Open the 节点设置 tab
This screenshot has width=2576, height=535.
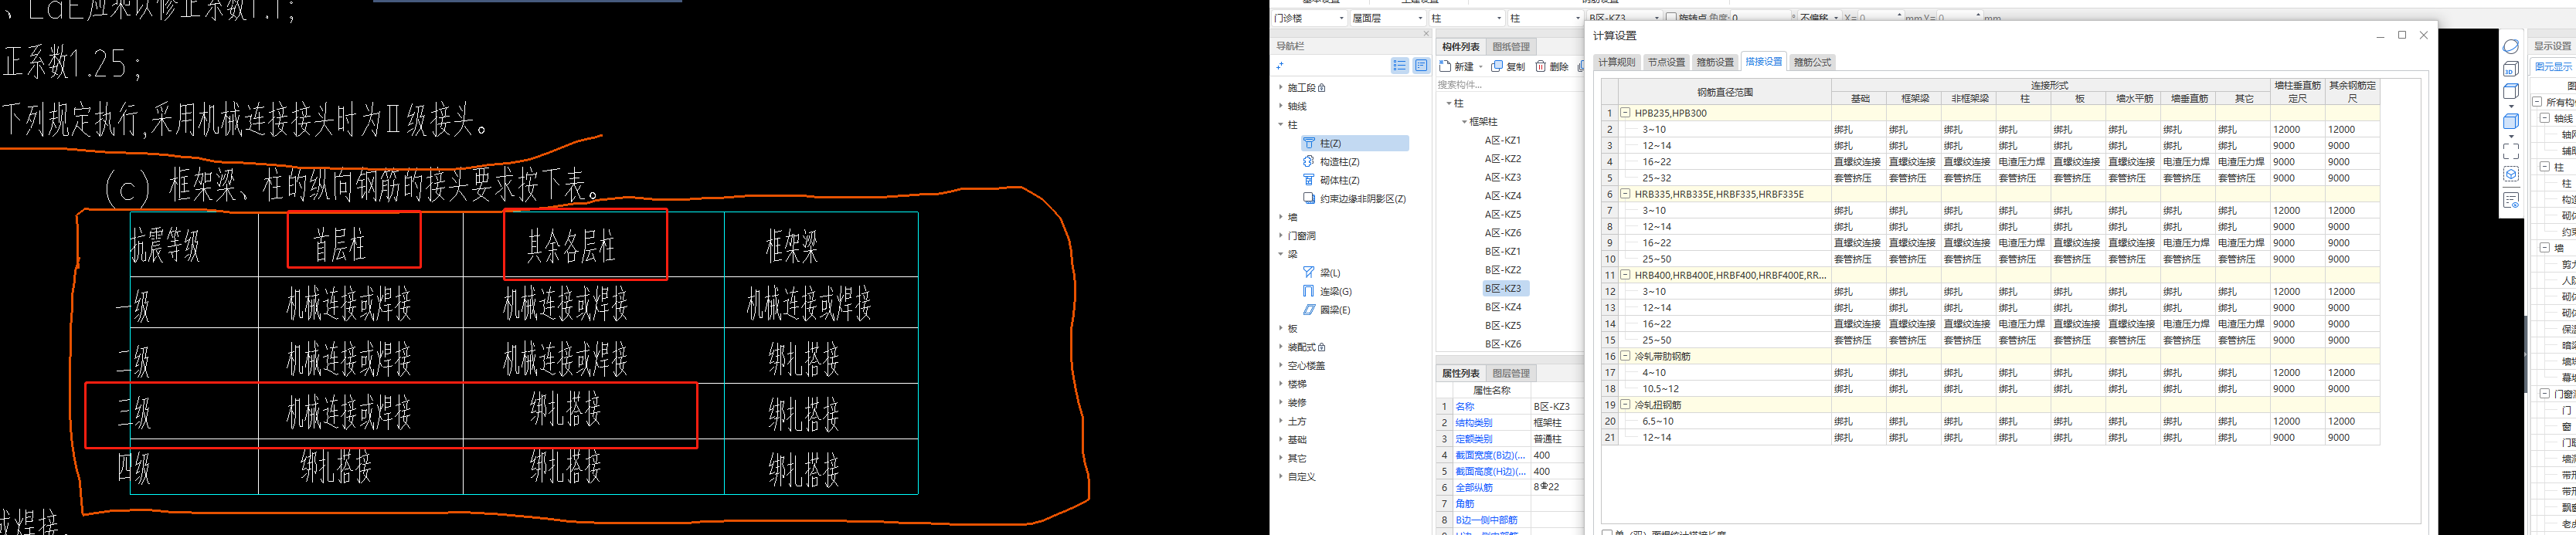click(1666, 62)
